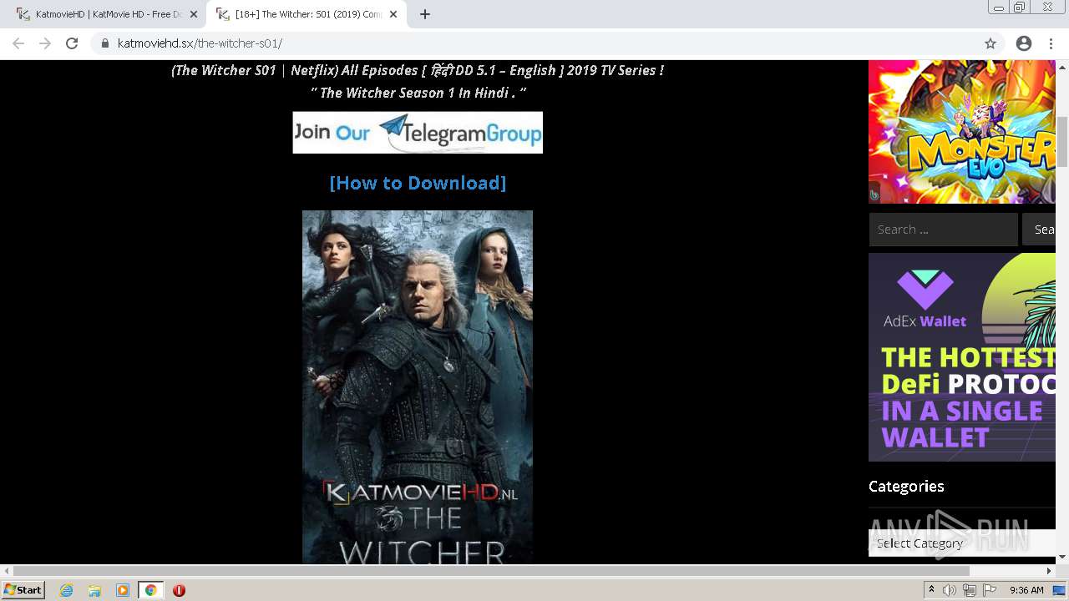Open Action Center flag icon
The image size is (1069, 601).
(x=990, y=590)
